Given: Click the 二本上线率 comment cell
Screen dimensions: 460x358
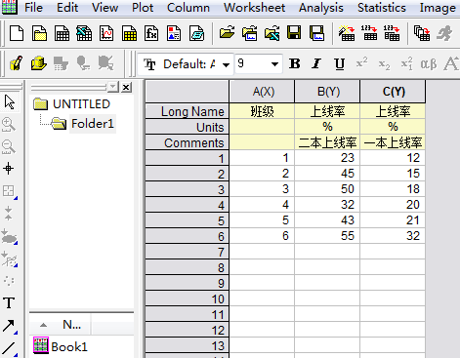Looking at the screenshot, I should coord(327,142).
